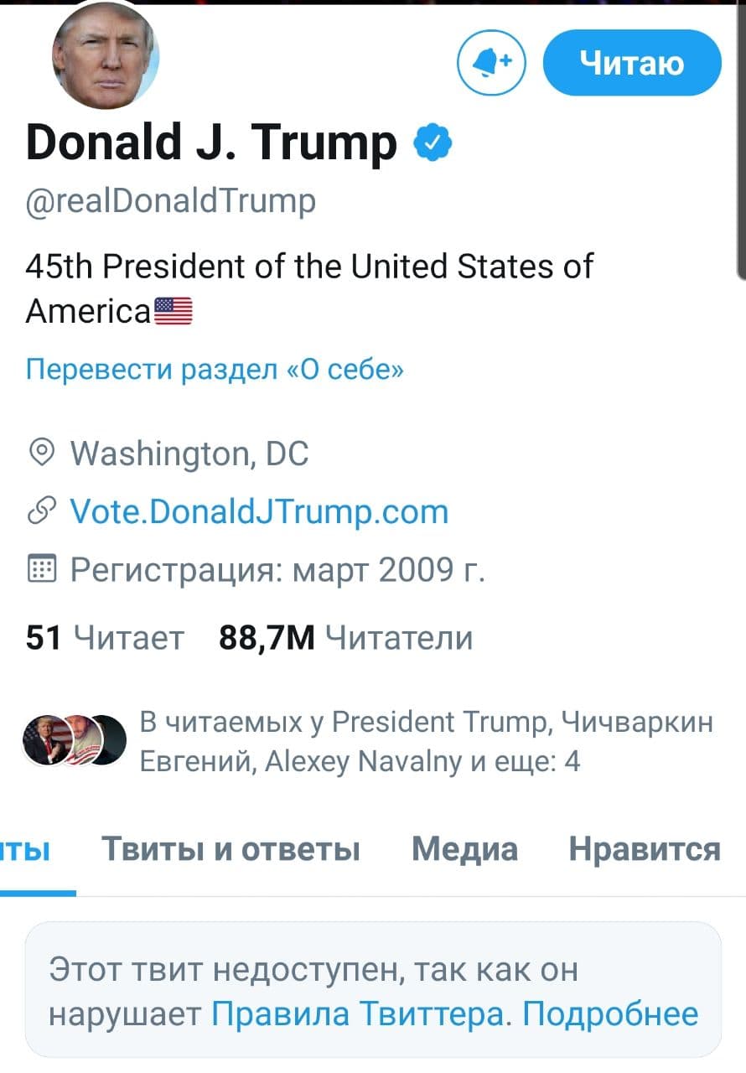Open Vote.DonaldJTrump.com website link
This screenshot has height=1073, width=746.
pyautogui.click(x=259, y=511)
